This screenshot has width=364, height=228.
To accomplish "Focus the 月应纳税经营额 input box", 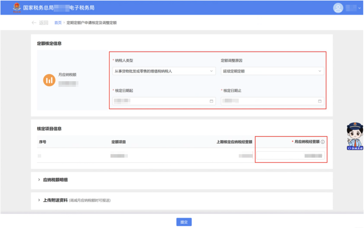I will point(290,155).
